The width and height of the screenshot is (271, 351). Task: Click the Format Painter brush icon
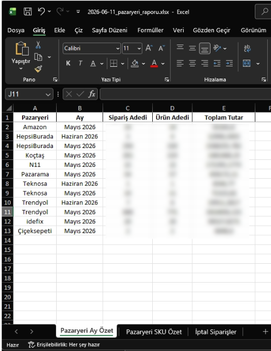pos(38,69)
